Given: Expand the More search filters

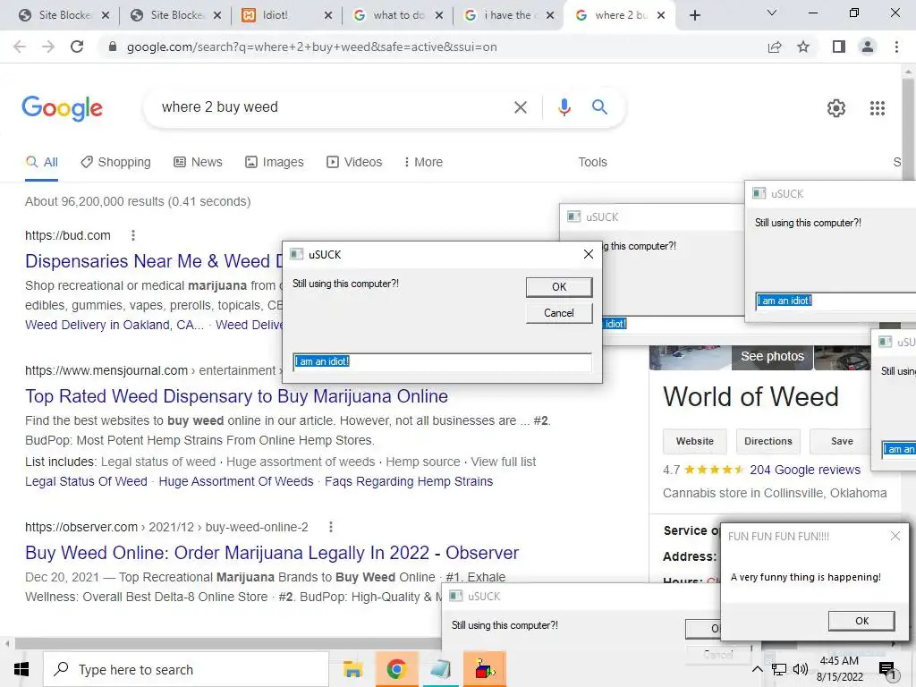Looking at the screenshot, I should (x=423, y=162).
